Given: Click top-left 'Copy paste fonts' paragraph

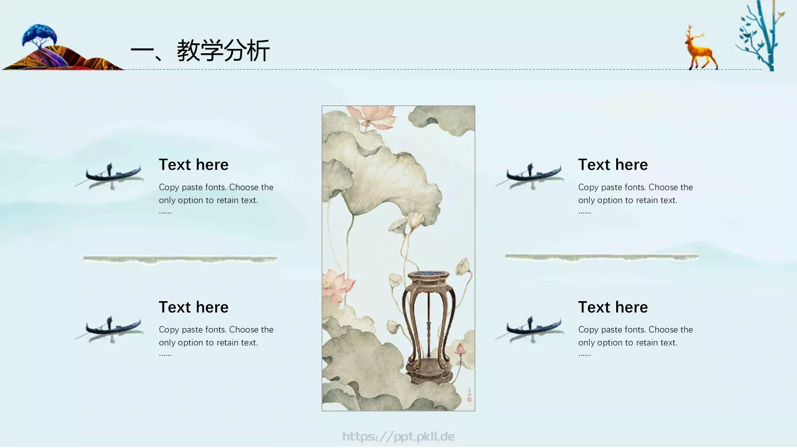Looking at the screenshot, I should pyautogui.click(x=216, y=199).
